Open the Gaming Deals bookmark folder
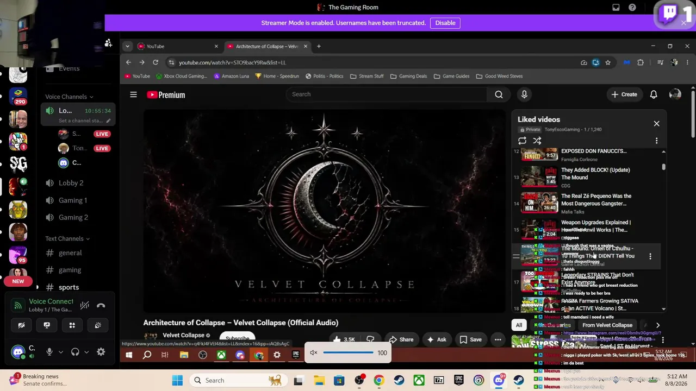696x391 pixels. [x=408, y=76]
